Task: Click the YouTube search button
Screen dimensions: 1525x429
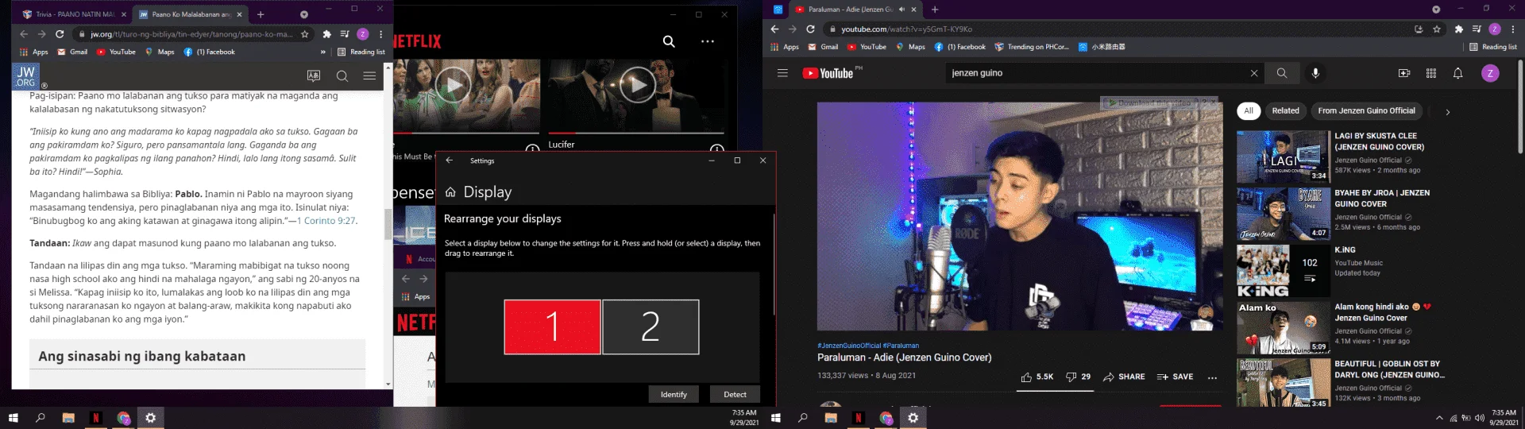Action: pos(1281,73)
